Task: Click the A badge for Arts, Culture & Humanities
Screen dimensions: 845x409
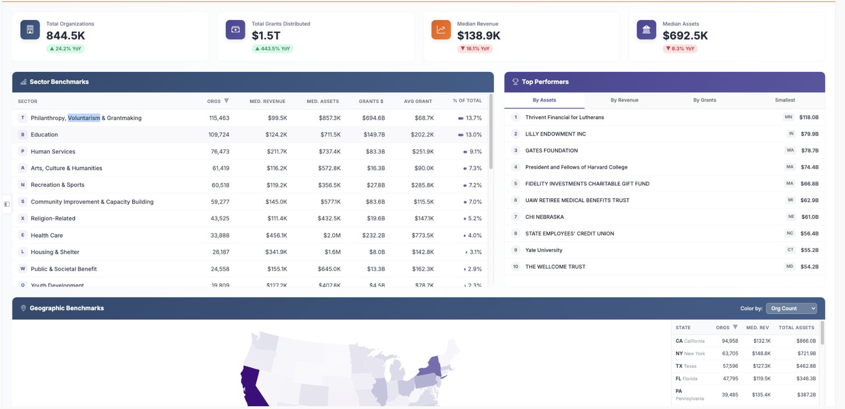Action: pyautogui.click(x=23, y=168)
